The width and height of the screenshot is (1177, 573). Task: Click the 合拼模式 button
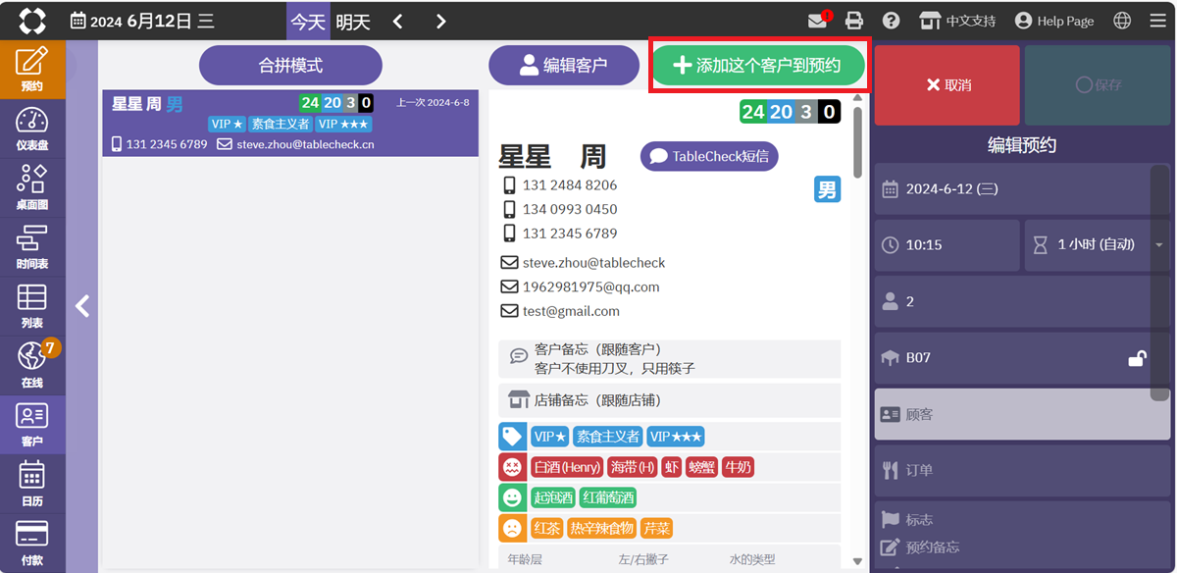coord(290,66)
